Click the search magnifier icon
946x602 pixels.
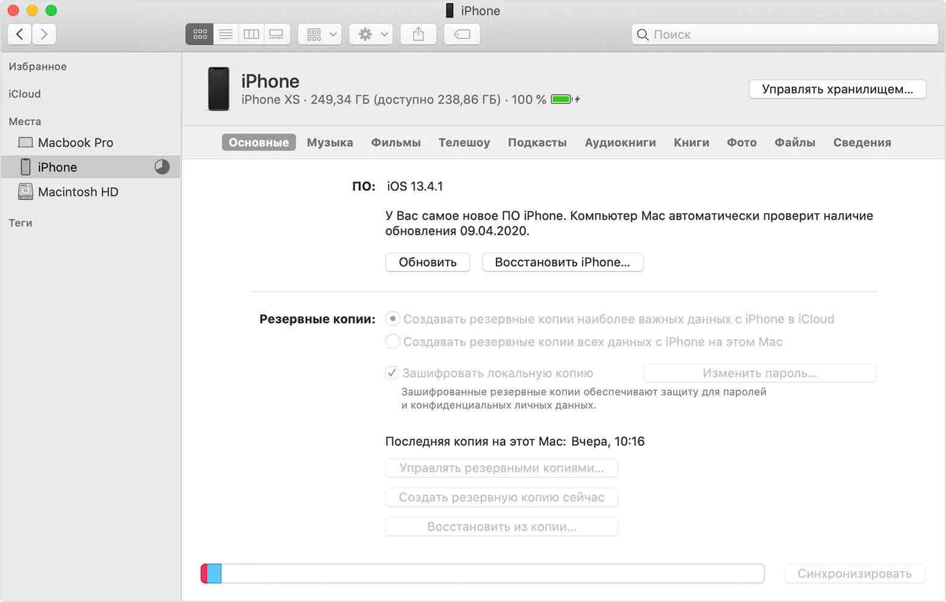click(643, 35)
